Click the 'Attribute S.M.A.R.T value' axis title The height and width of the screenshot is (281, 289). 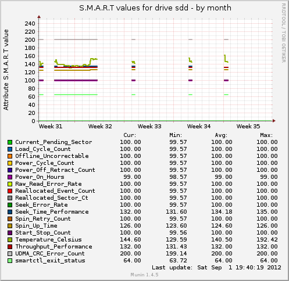click(x=6, y=70)
